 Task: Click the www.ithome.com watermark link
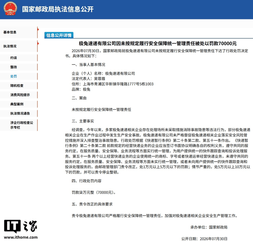pos(21,237)
